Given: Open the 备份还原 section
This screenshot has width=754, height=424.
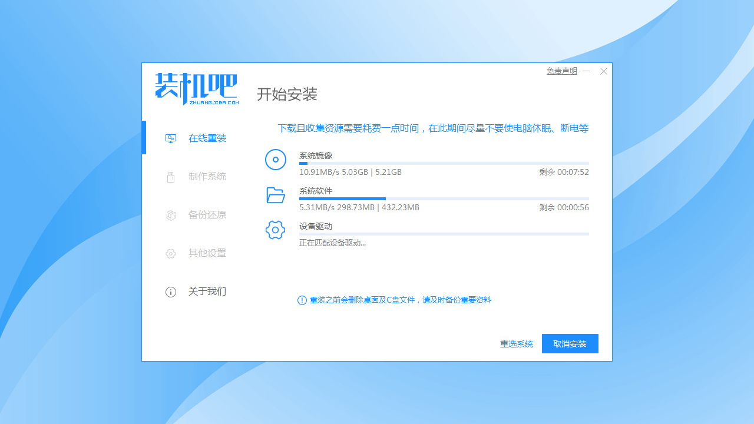Looking at the screenshot, I should tap(207, 215).
